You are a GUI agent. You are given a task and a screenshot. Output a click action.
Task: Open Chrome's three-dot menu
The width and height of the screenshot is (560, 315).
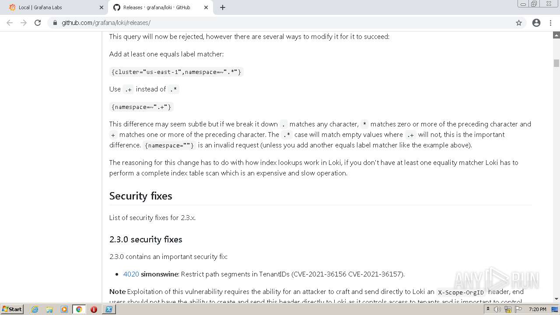point(550,23)
